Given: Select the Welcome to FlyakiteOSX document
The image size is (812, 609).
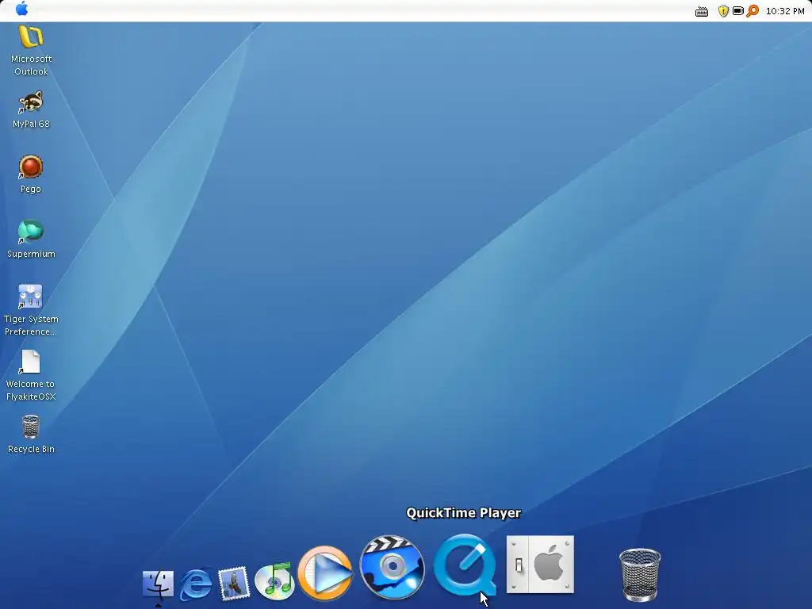Looking at the screenshot, I should click(x=31, y=375).
